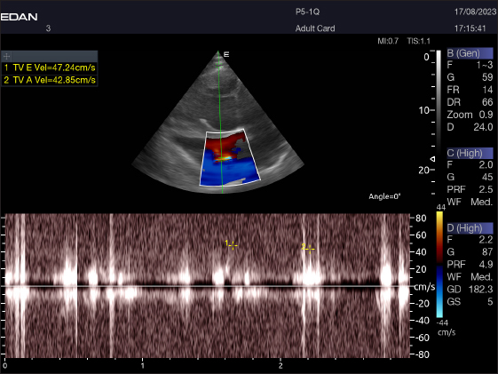Click the color flow region-of-interest box

230,157
